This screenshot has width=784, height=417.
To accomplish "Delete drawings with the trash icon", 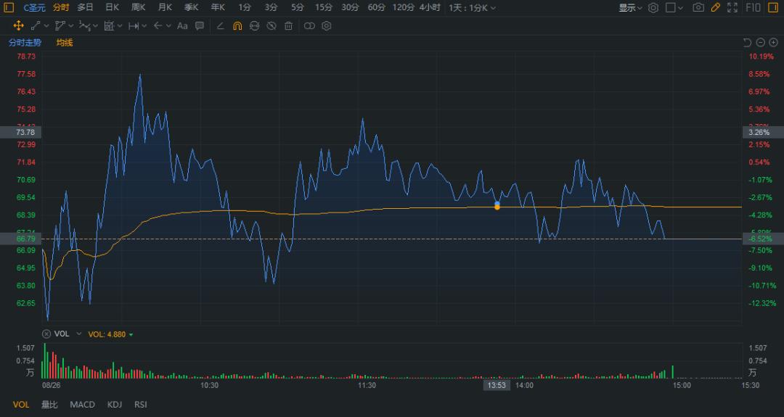I will point(288,25).
